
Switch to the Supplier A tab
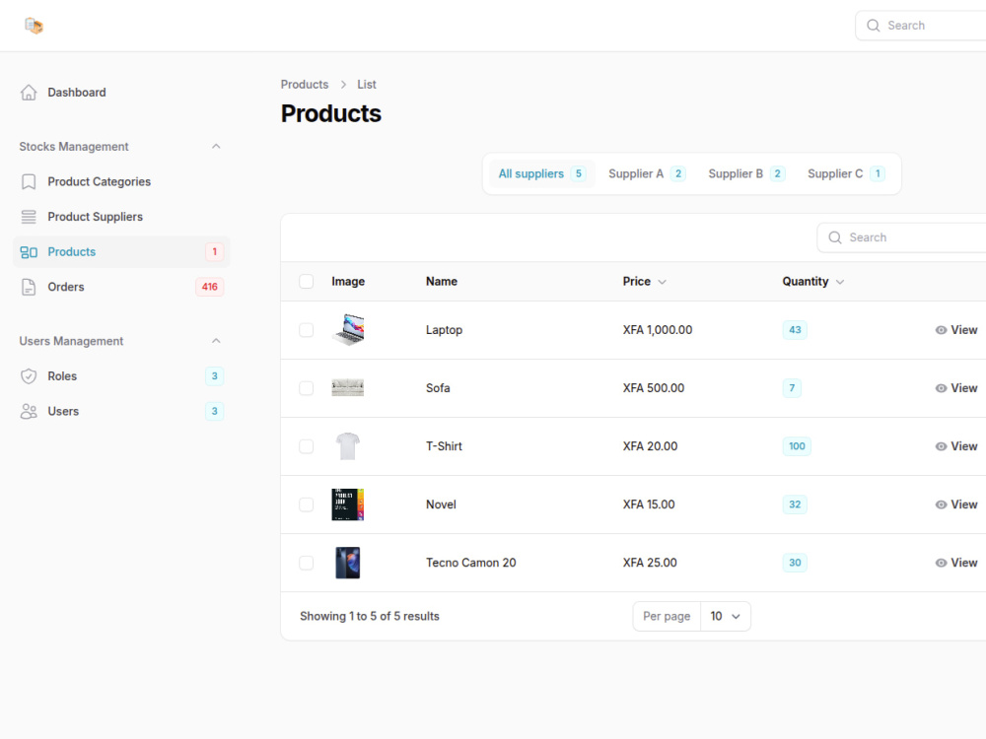click(x=647, y=174)
